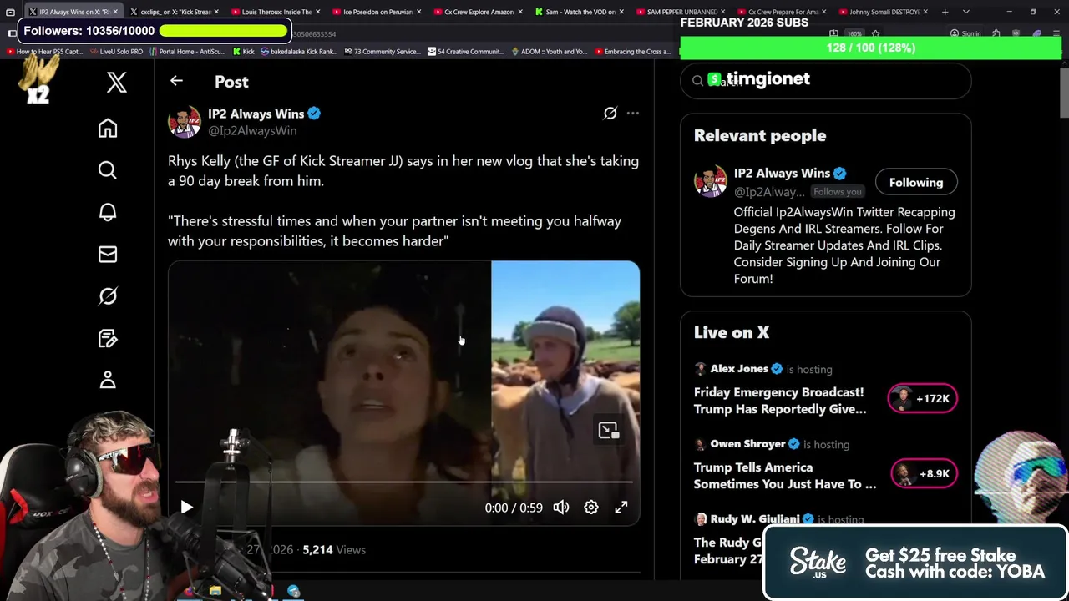Click IP2 Always Wins avatar on post
The width and height of the screenshot is (1069, 601).
click(x=184, y=122)
